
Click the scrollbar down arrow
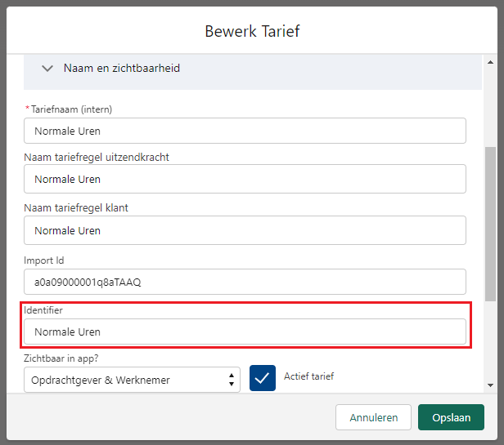click(x=490, y=385)
